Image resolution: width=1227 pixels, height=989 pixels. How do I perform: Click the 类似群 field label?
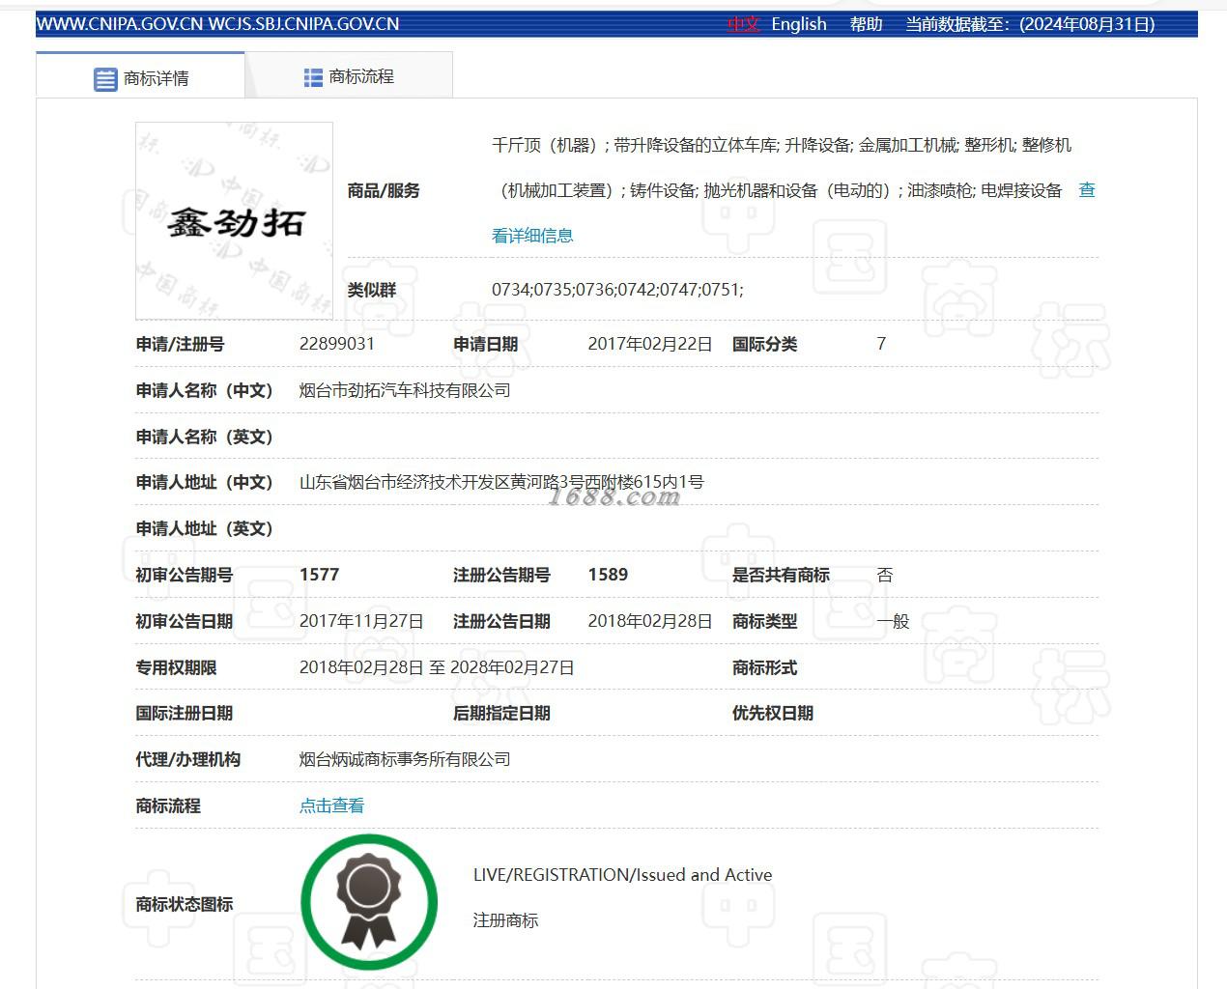tap(372, 290)
